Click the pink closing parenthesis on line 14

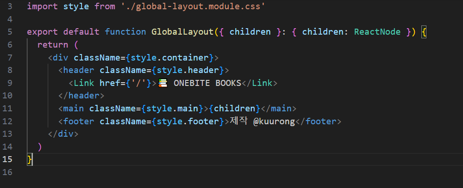point(40,147)
